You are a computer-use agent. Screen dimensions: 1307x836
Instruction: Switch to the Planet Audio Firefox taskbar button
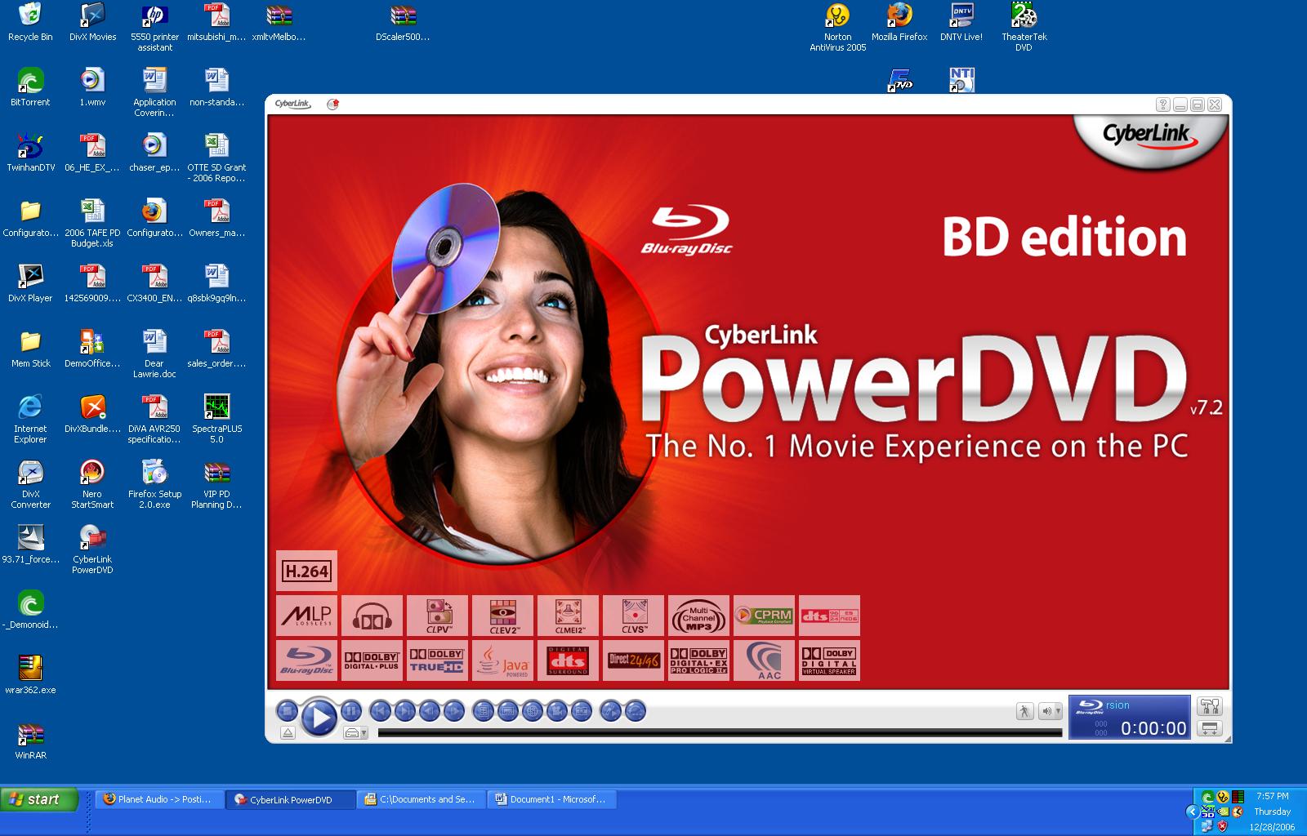coord(160,799)
